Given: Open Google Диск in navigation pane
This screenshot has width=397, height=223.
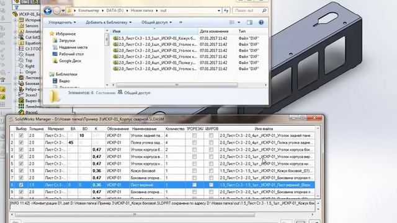Looking at the screenshot, I should (70, 61).
